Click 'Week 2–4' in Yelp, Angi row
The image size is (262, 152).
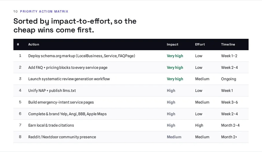(229, 114)
